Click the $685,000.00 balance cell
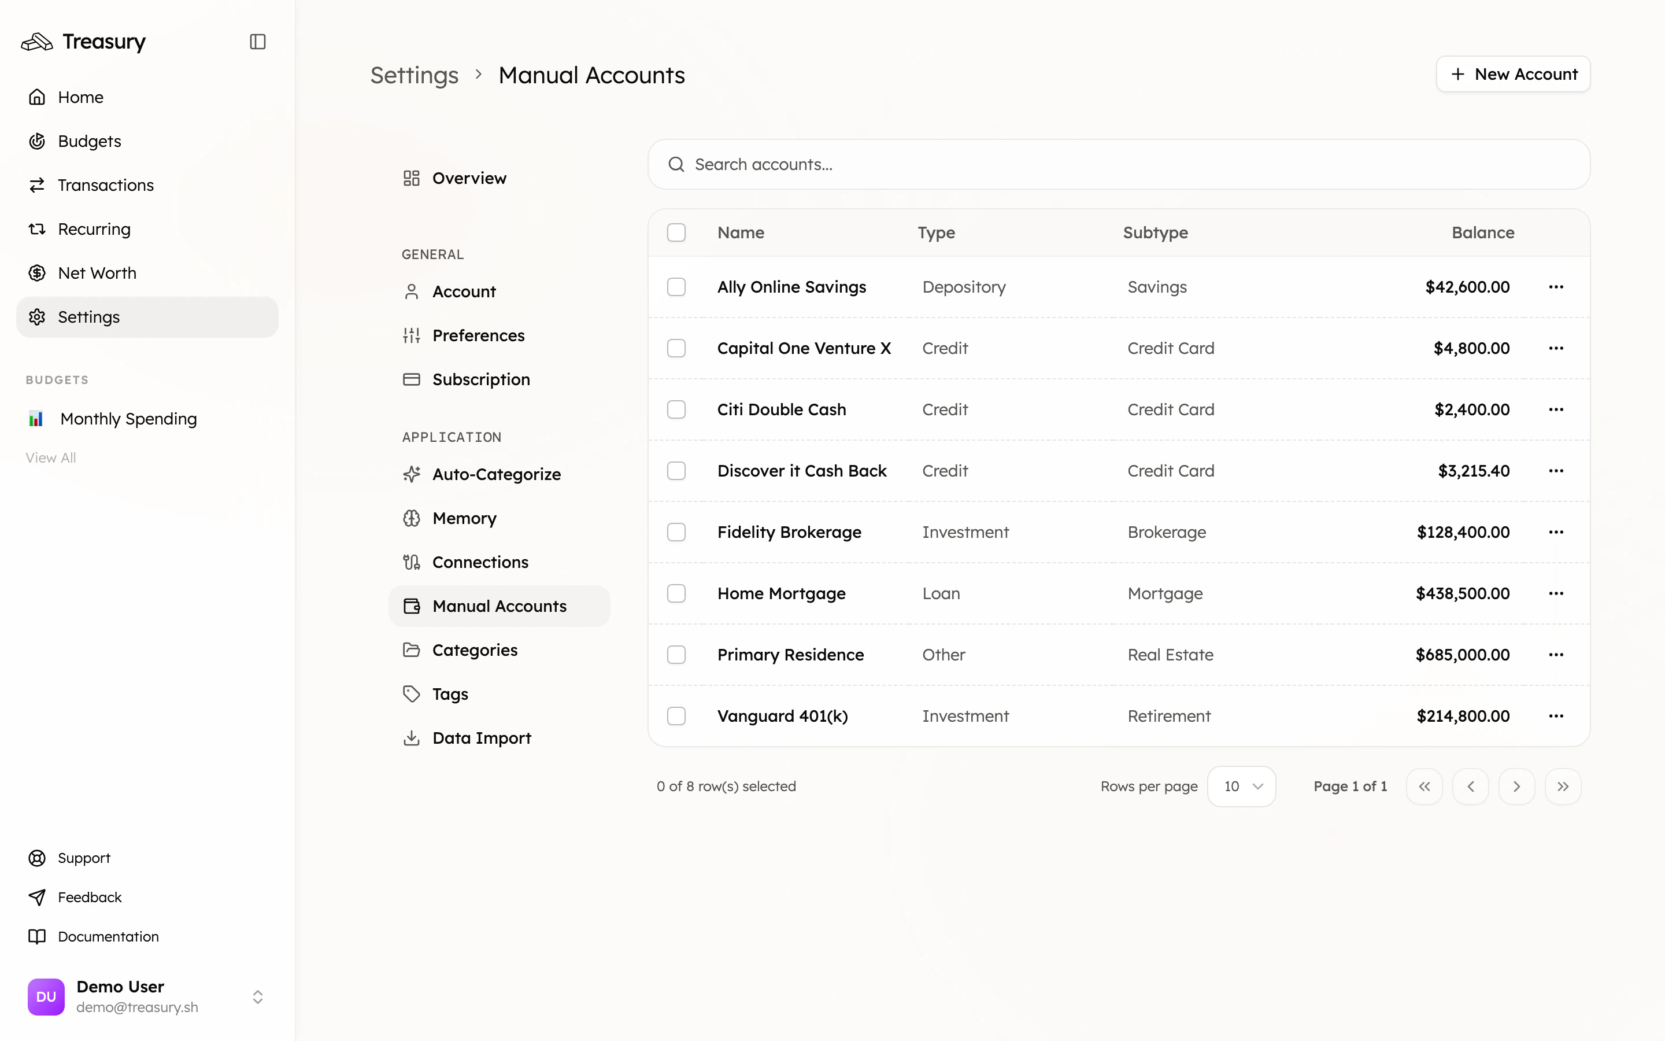 pos(1462,655)
